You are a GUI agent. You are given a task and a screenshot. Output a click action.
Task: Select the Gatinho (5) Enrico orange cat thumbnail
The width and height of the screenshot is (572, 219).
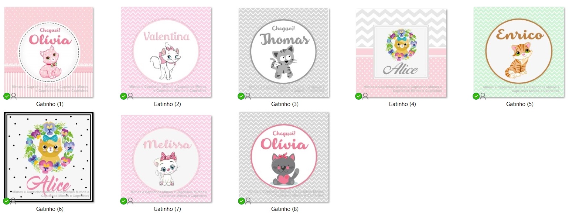[x=519, y=52]
